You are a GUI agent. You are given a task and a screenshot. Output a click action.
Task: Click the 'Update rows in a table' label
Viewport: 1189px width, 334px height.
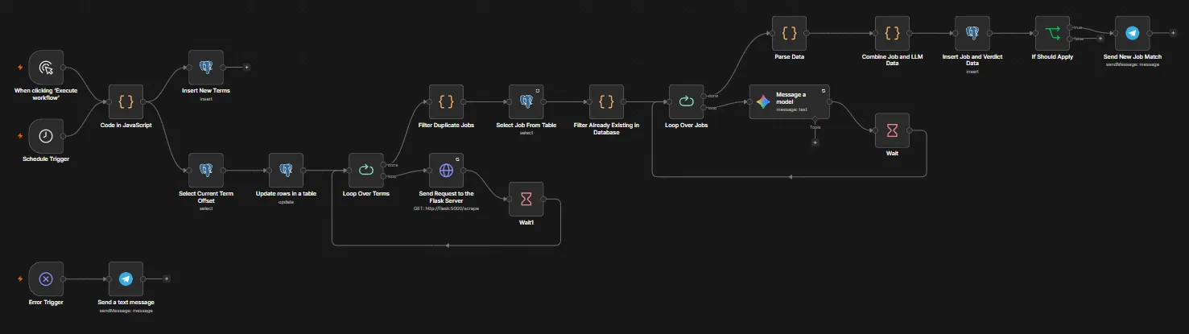(x=286, y=194)
